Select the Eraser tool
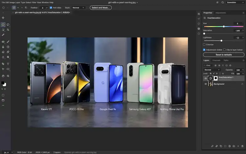Image resolution: width=246 pixels, height=154 pixels. point(3,52)
